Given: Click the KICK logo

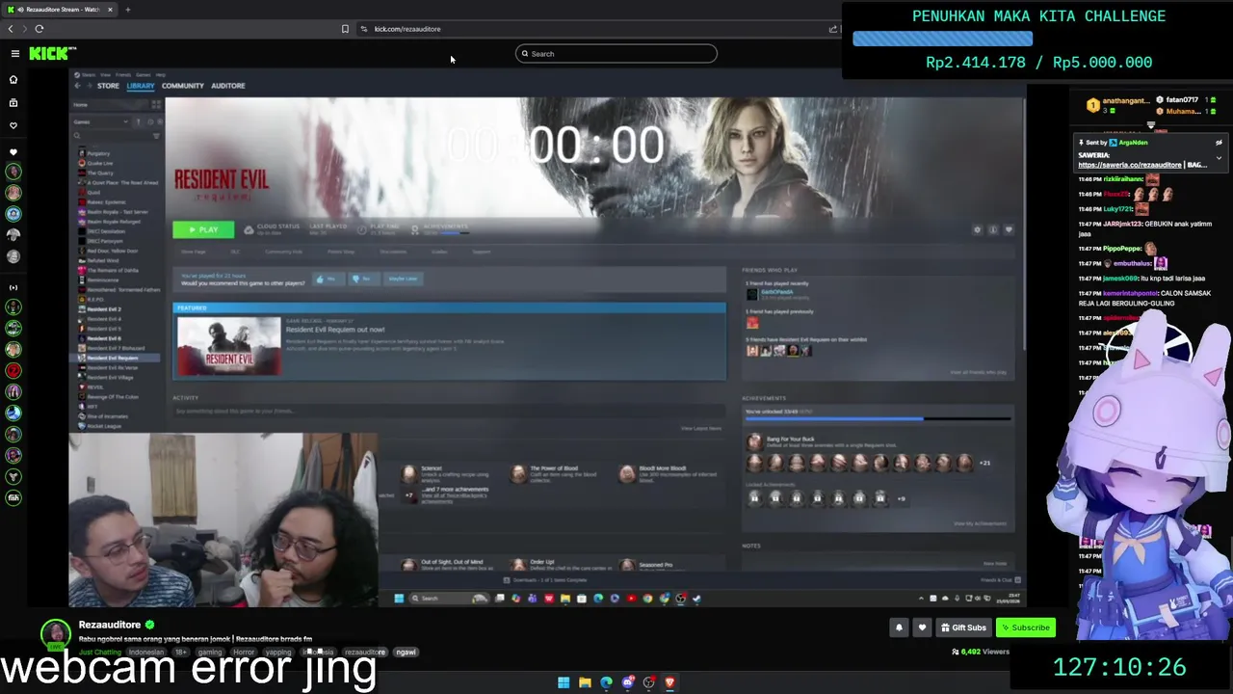Looking at the screenshot, I should (x=52, y=54).
